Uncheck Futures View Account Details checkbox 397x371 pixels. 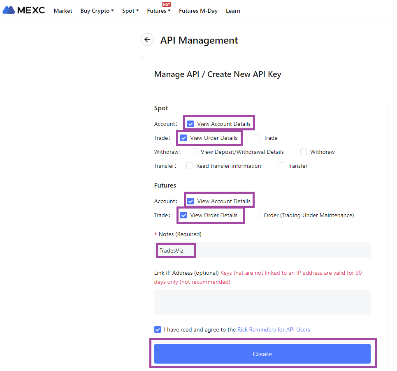click(x=190, y=201)
